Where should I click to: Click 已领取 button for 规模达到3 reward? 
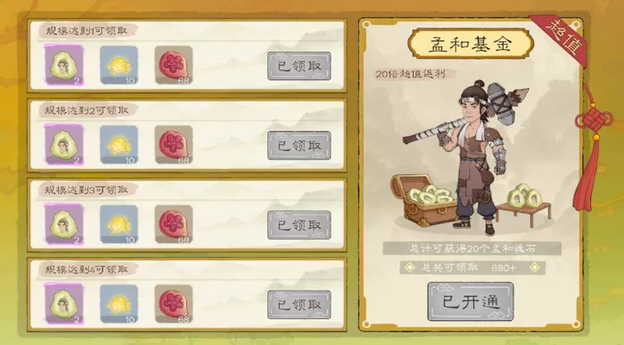pyautogui.click(x=300, y=225)
